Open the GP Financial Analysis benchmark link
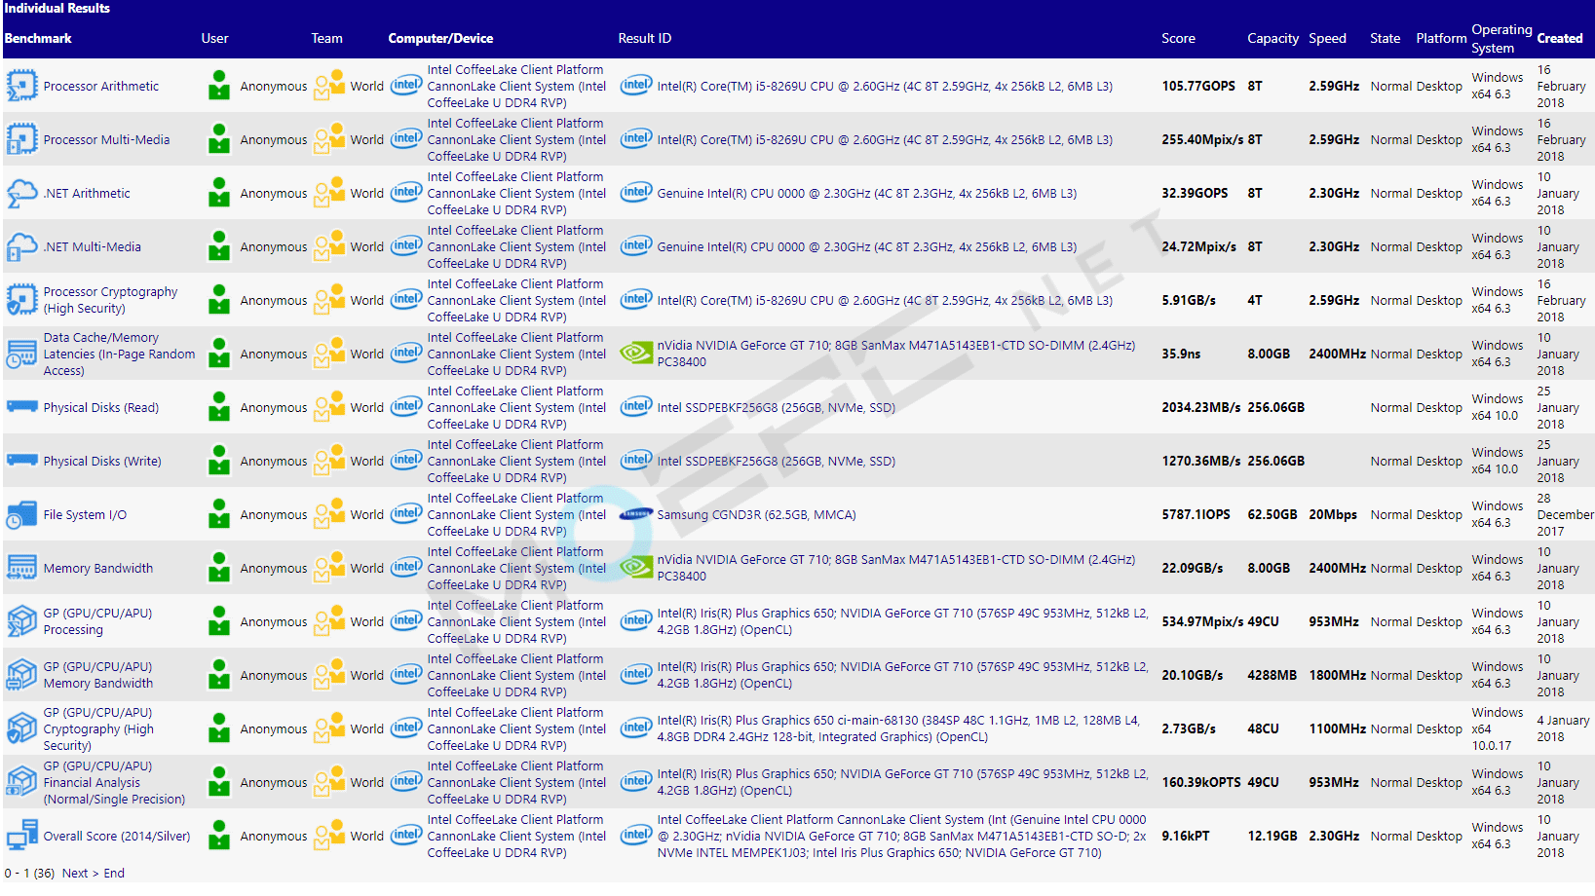This screenshot has height=896, width=1595. pyautogui.click(x=114, y=782)
